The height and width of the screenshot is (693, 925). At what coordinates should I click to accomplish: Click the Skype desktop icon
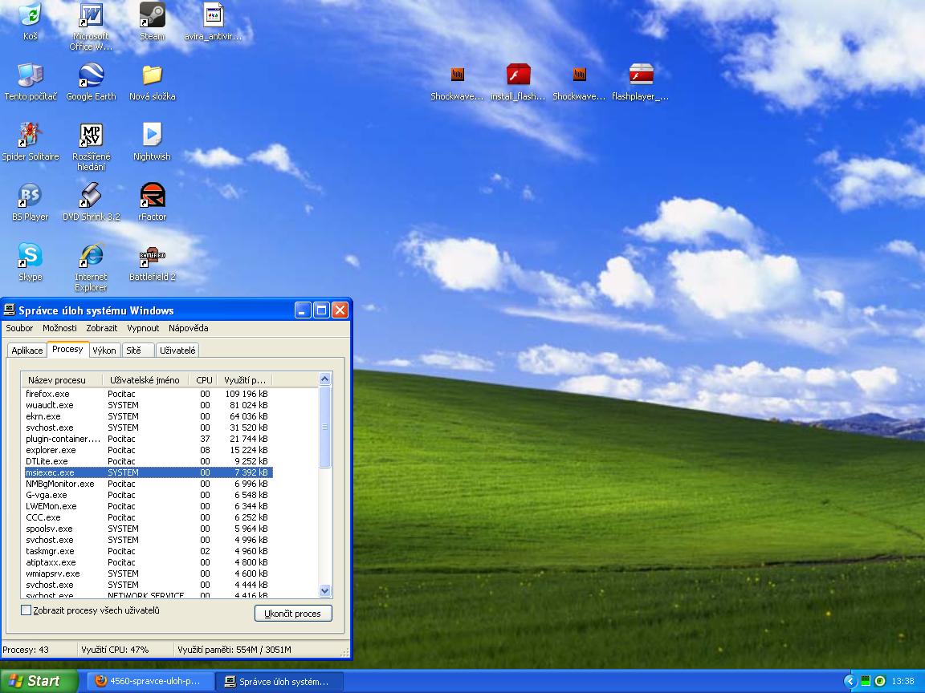30,257
